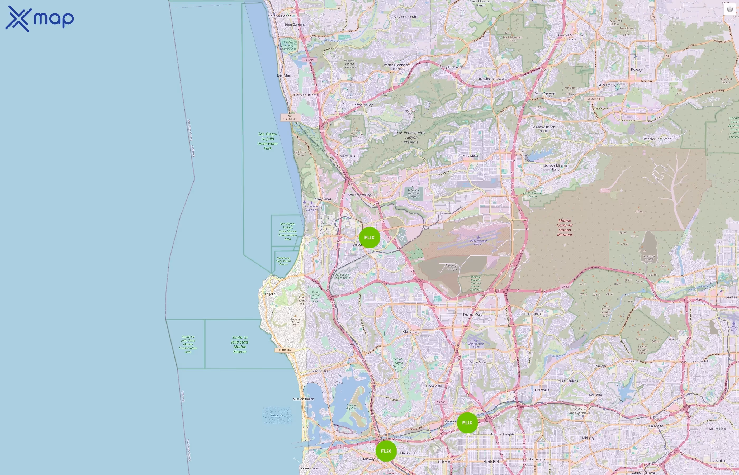
Task: Click the Carmel Valley label
Action: pyautogui.click(x=363, y=105)
